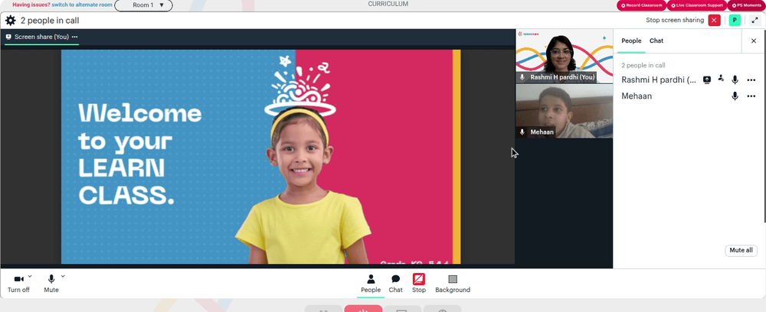The image size is (766, 312).
Task: Click the CURRICULUM heading
Action: click(388, 4)
